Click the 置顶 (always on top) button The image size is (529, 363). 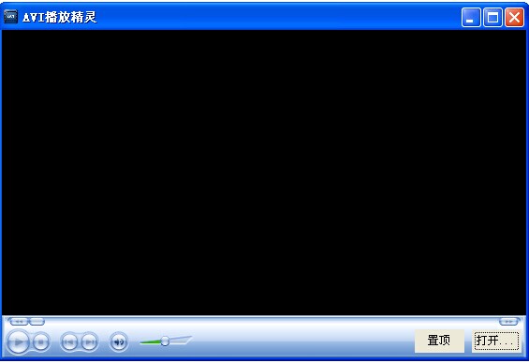[439, 341]
